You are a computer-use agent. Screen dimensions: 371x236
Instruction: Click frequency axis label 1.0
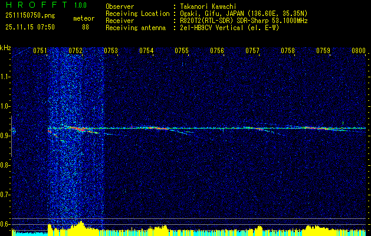(x=5, y=106)
